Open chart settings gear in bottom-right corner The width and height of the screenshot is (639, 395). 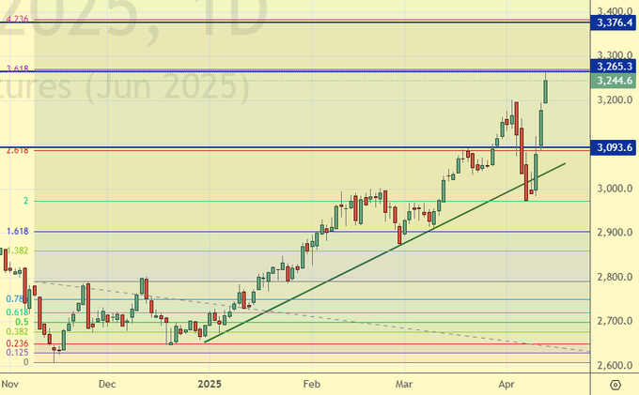(x=614, y=384)
